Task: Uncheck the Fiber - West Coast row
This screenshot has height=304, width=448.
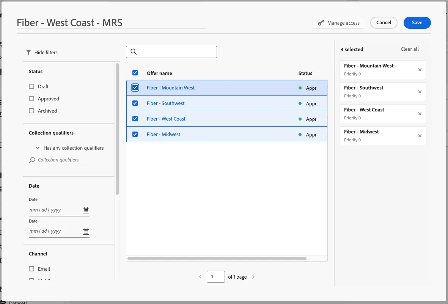Action: 135,119
